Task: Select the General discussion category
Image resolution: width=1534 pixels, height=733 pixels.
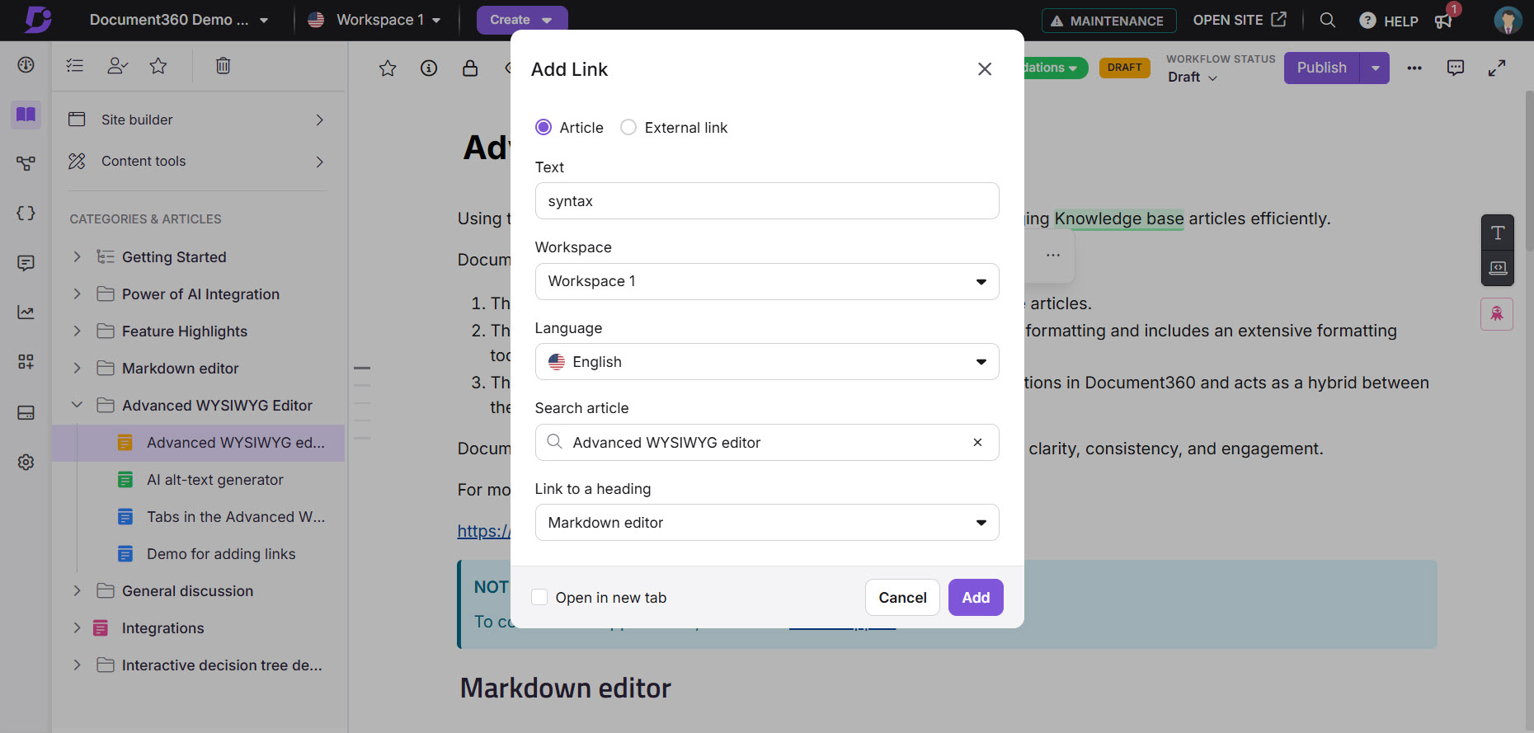Action: pyautogui.click(x=187, y=591)
